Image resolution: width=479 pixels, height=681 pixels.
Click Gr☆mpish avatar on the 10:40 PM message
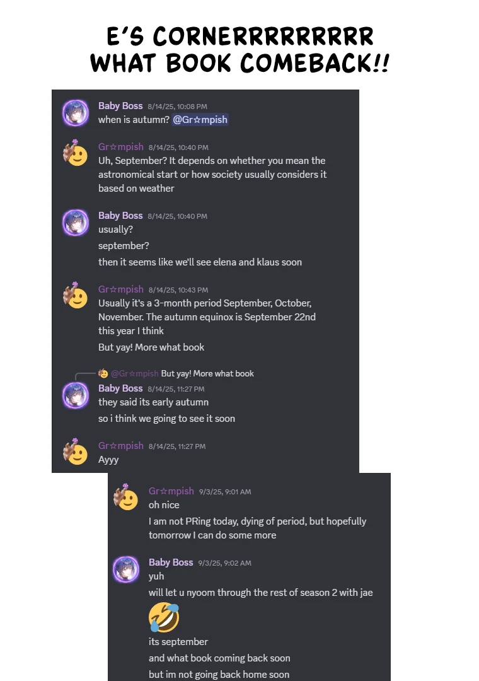click(x=76, y=153)
